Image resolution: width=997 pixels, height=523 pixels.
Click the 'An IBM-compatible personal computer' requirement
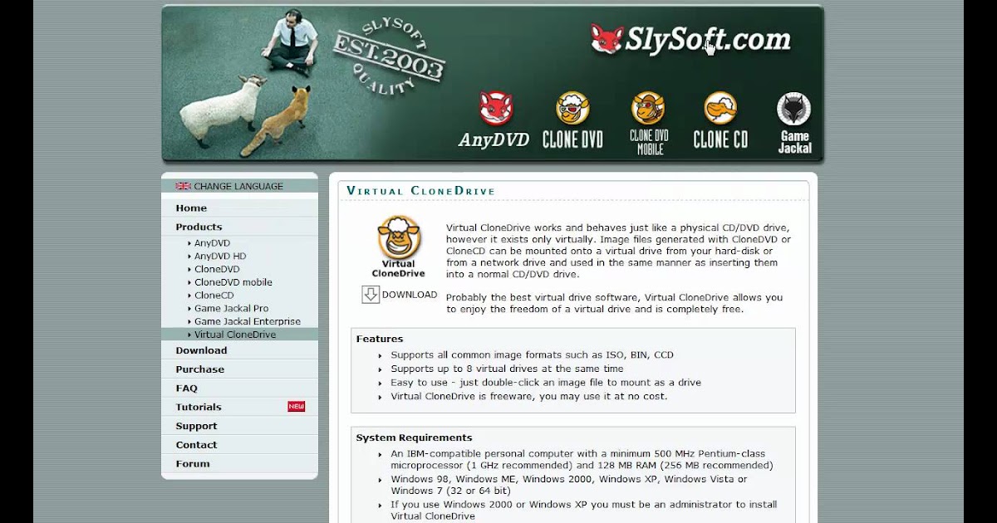(x=582, y=460)
